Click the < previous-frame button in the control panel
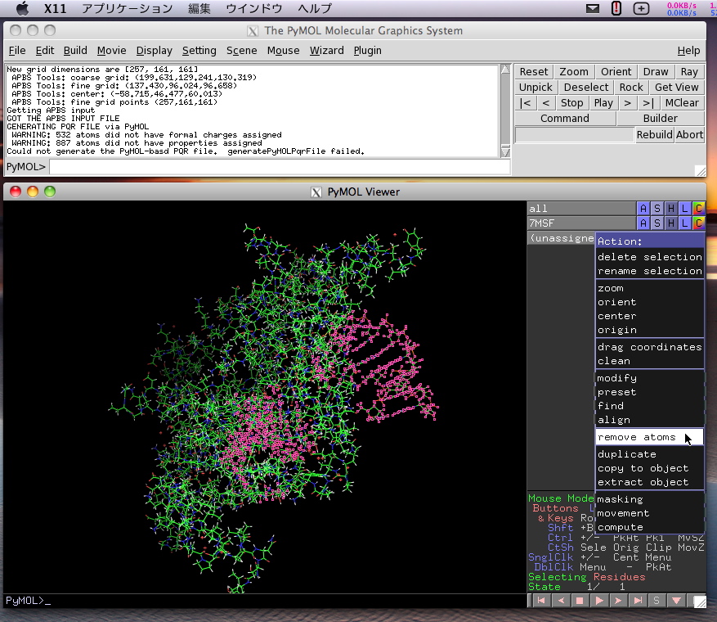The width and height of the screenshot is (717, 622). pyautogui.click(x=546, y=103)
